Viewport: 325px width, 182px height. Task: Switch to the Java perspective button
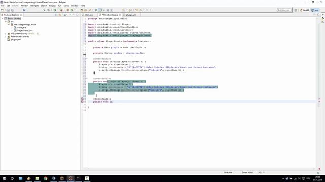[x=315, y=10]
